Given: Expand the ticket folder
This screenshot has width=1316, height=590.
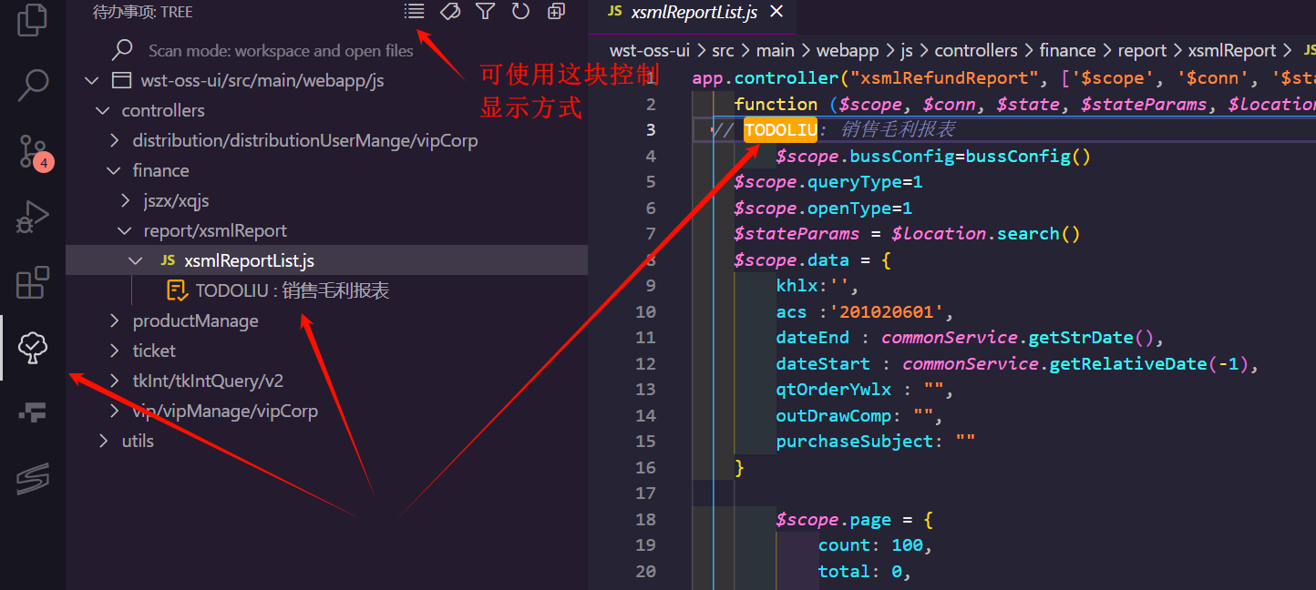Looking at the screenshot, I should (114, 351).
